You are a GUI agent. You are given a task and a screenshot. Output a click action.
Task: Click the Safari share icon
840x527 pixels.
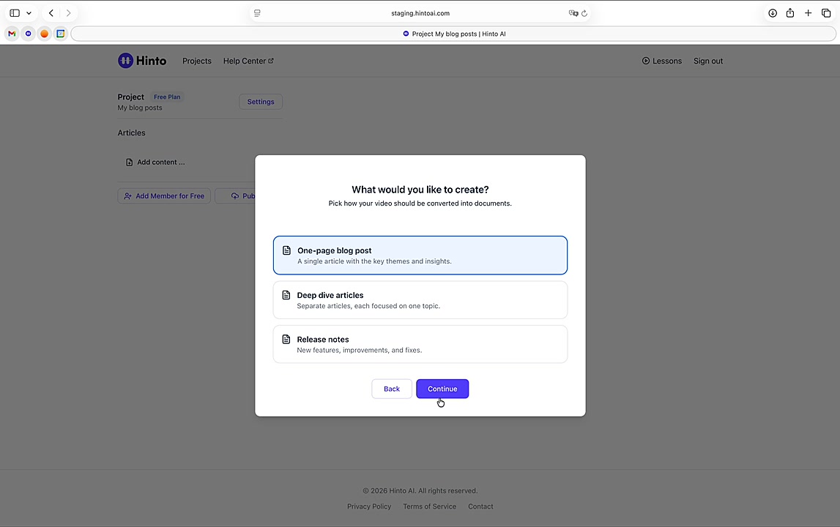(790, 13)
